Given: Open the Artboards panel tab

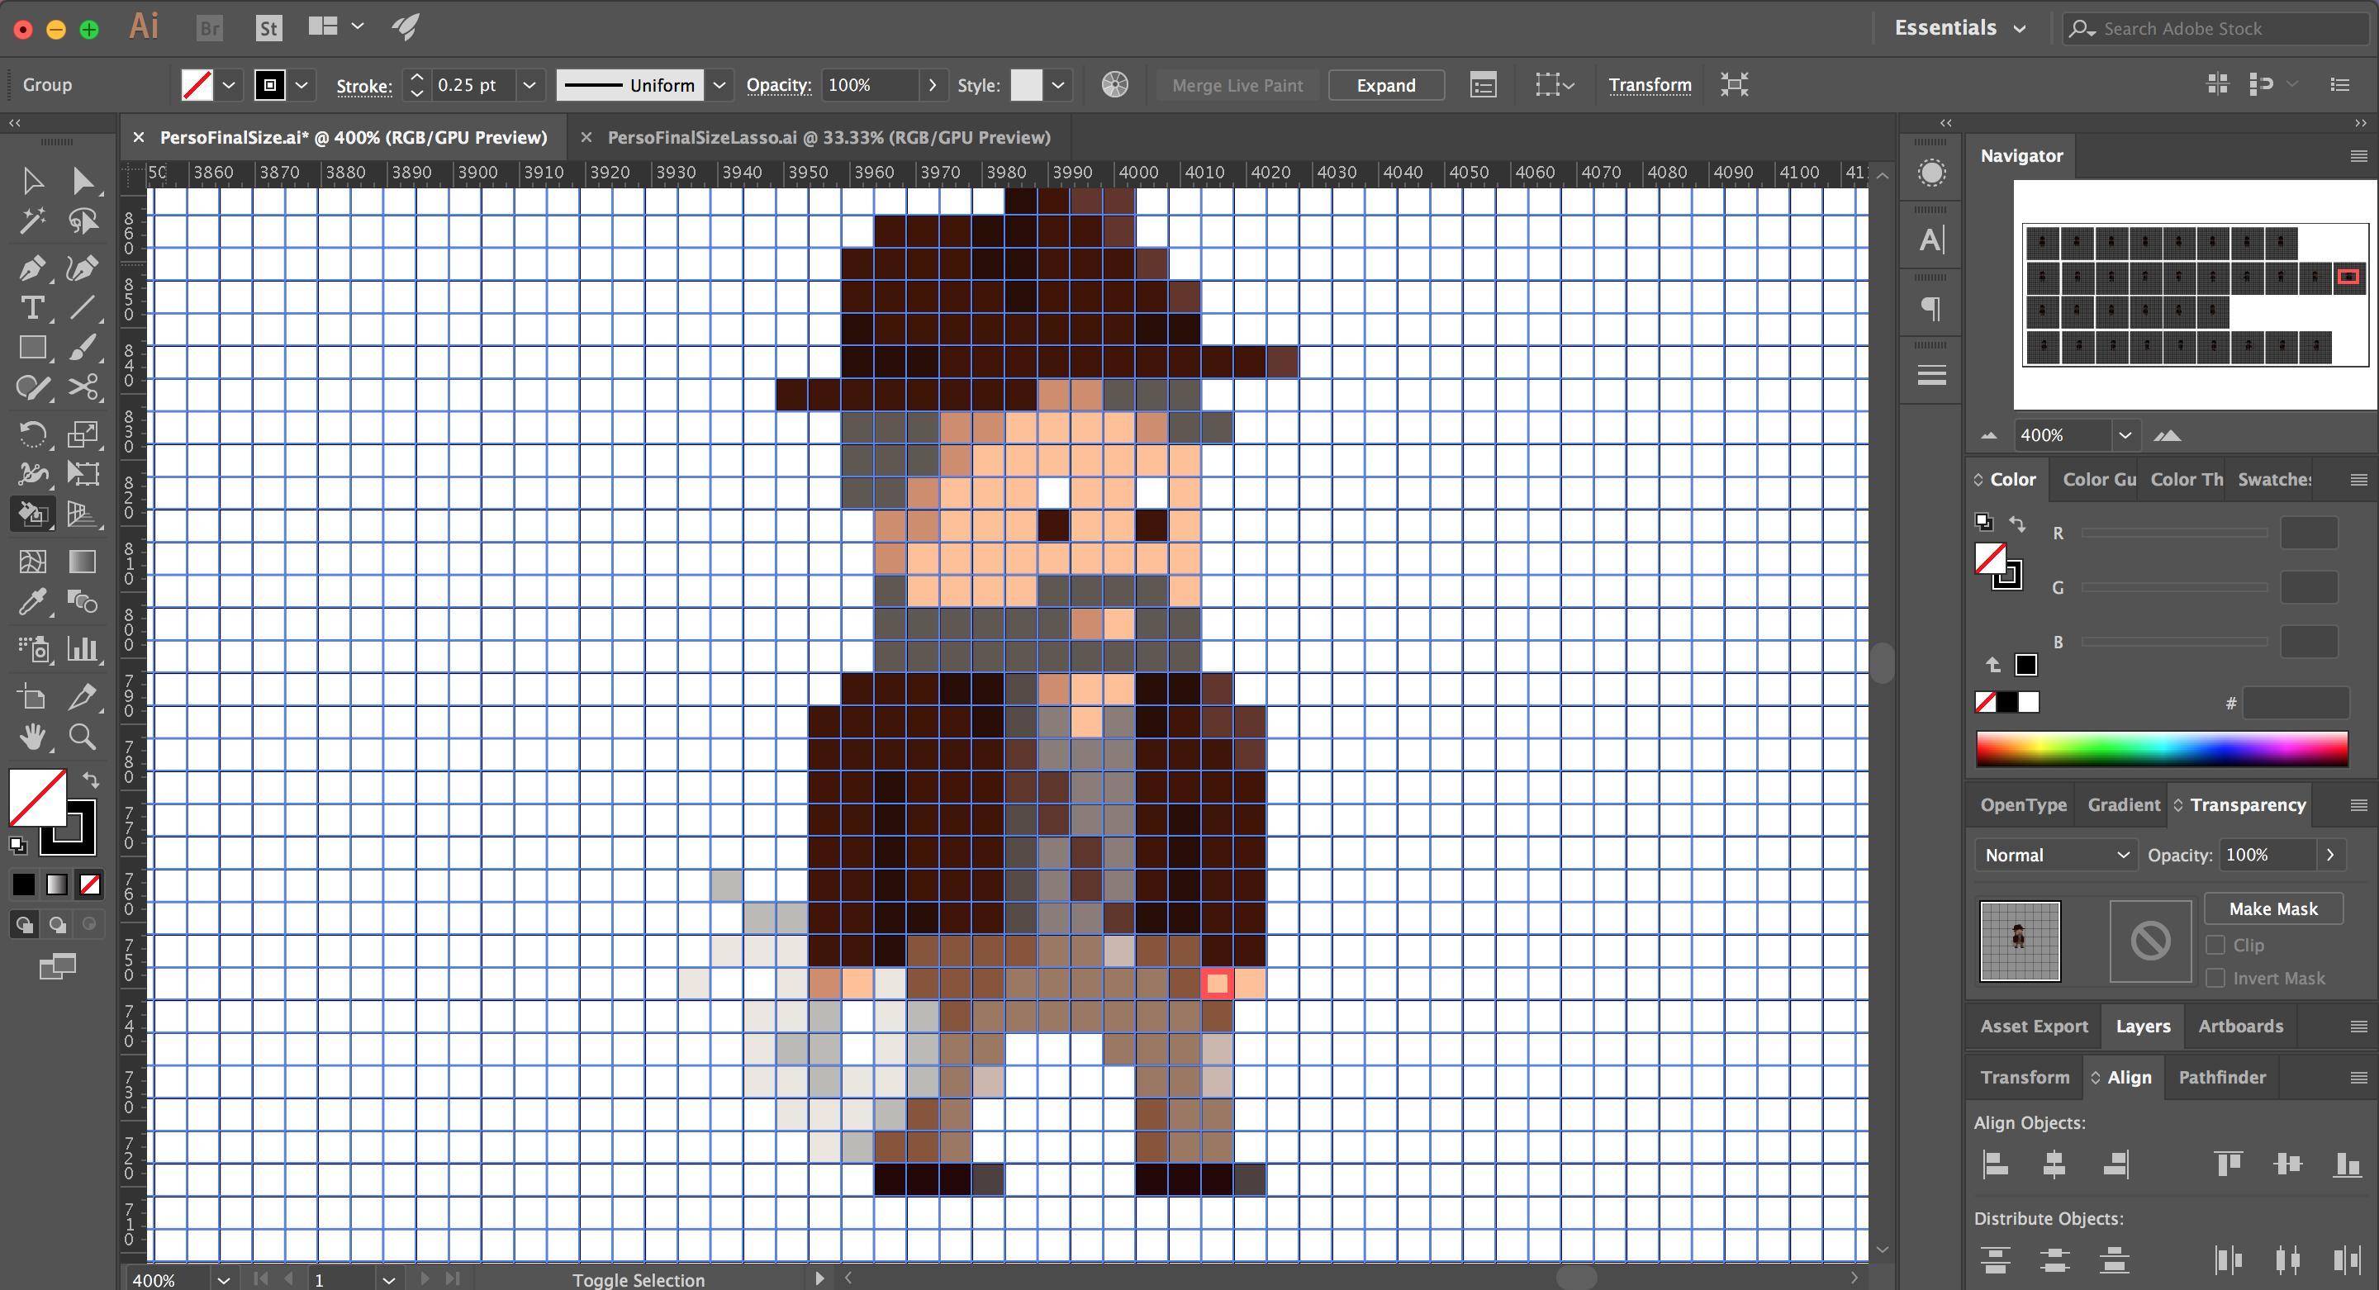Looking at the screenshot, I should coord(2239,1026).
